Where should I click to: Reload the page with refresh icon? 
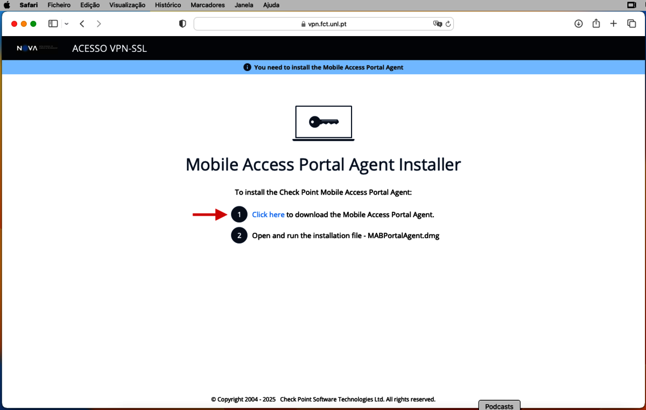point(448,24)
